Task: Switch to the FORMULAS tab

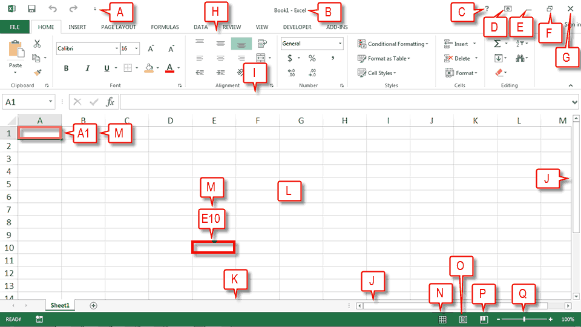Action: [165, 27]
